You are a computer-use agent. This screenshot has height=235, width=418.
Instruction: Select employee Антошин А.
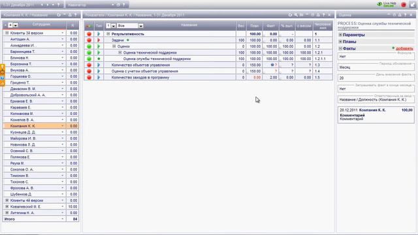pos(20,39)
